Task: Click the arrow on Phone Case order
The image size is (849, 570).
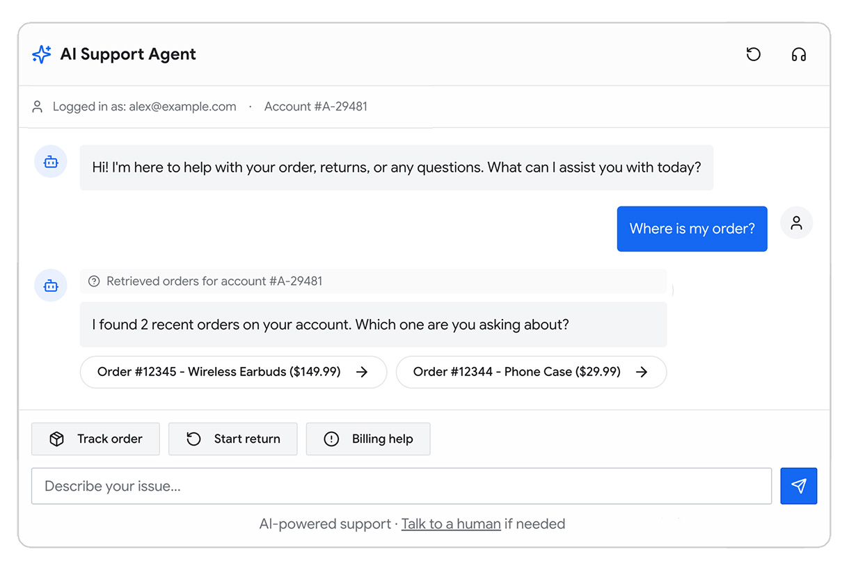Action: [x=642, y=372]
